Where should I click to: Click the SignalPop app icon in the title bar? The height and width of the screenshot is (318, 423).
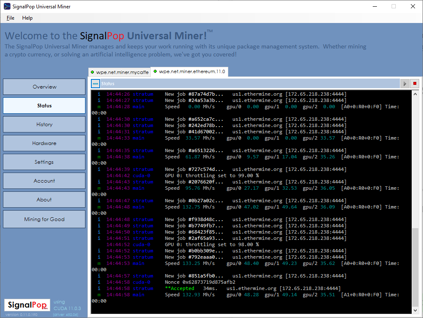pos(7,6)
